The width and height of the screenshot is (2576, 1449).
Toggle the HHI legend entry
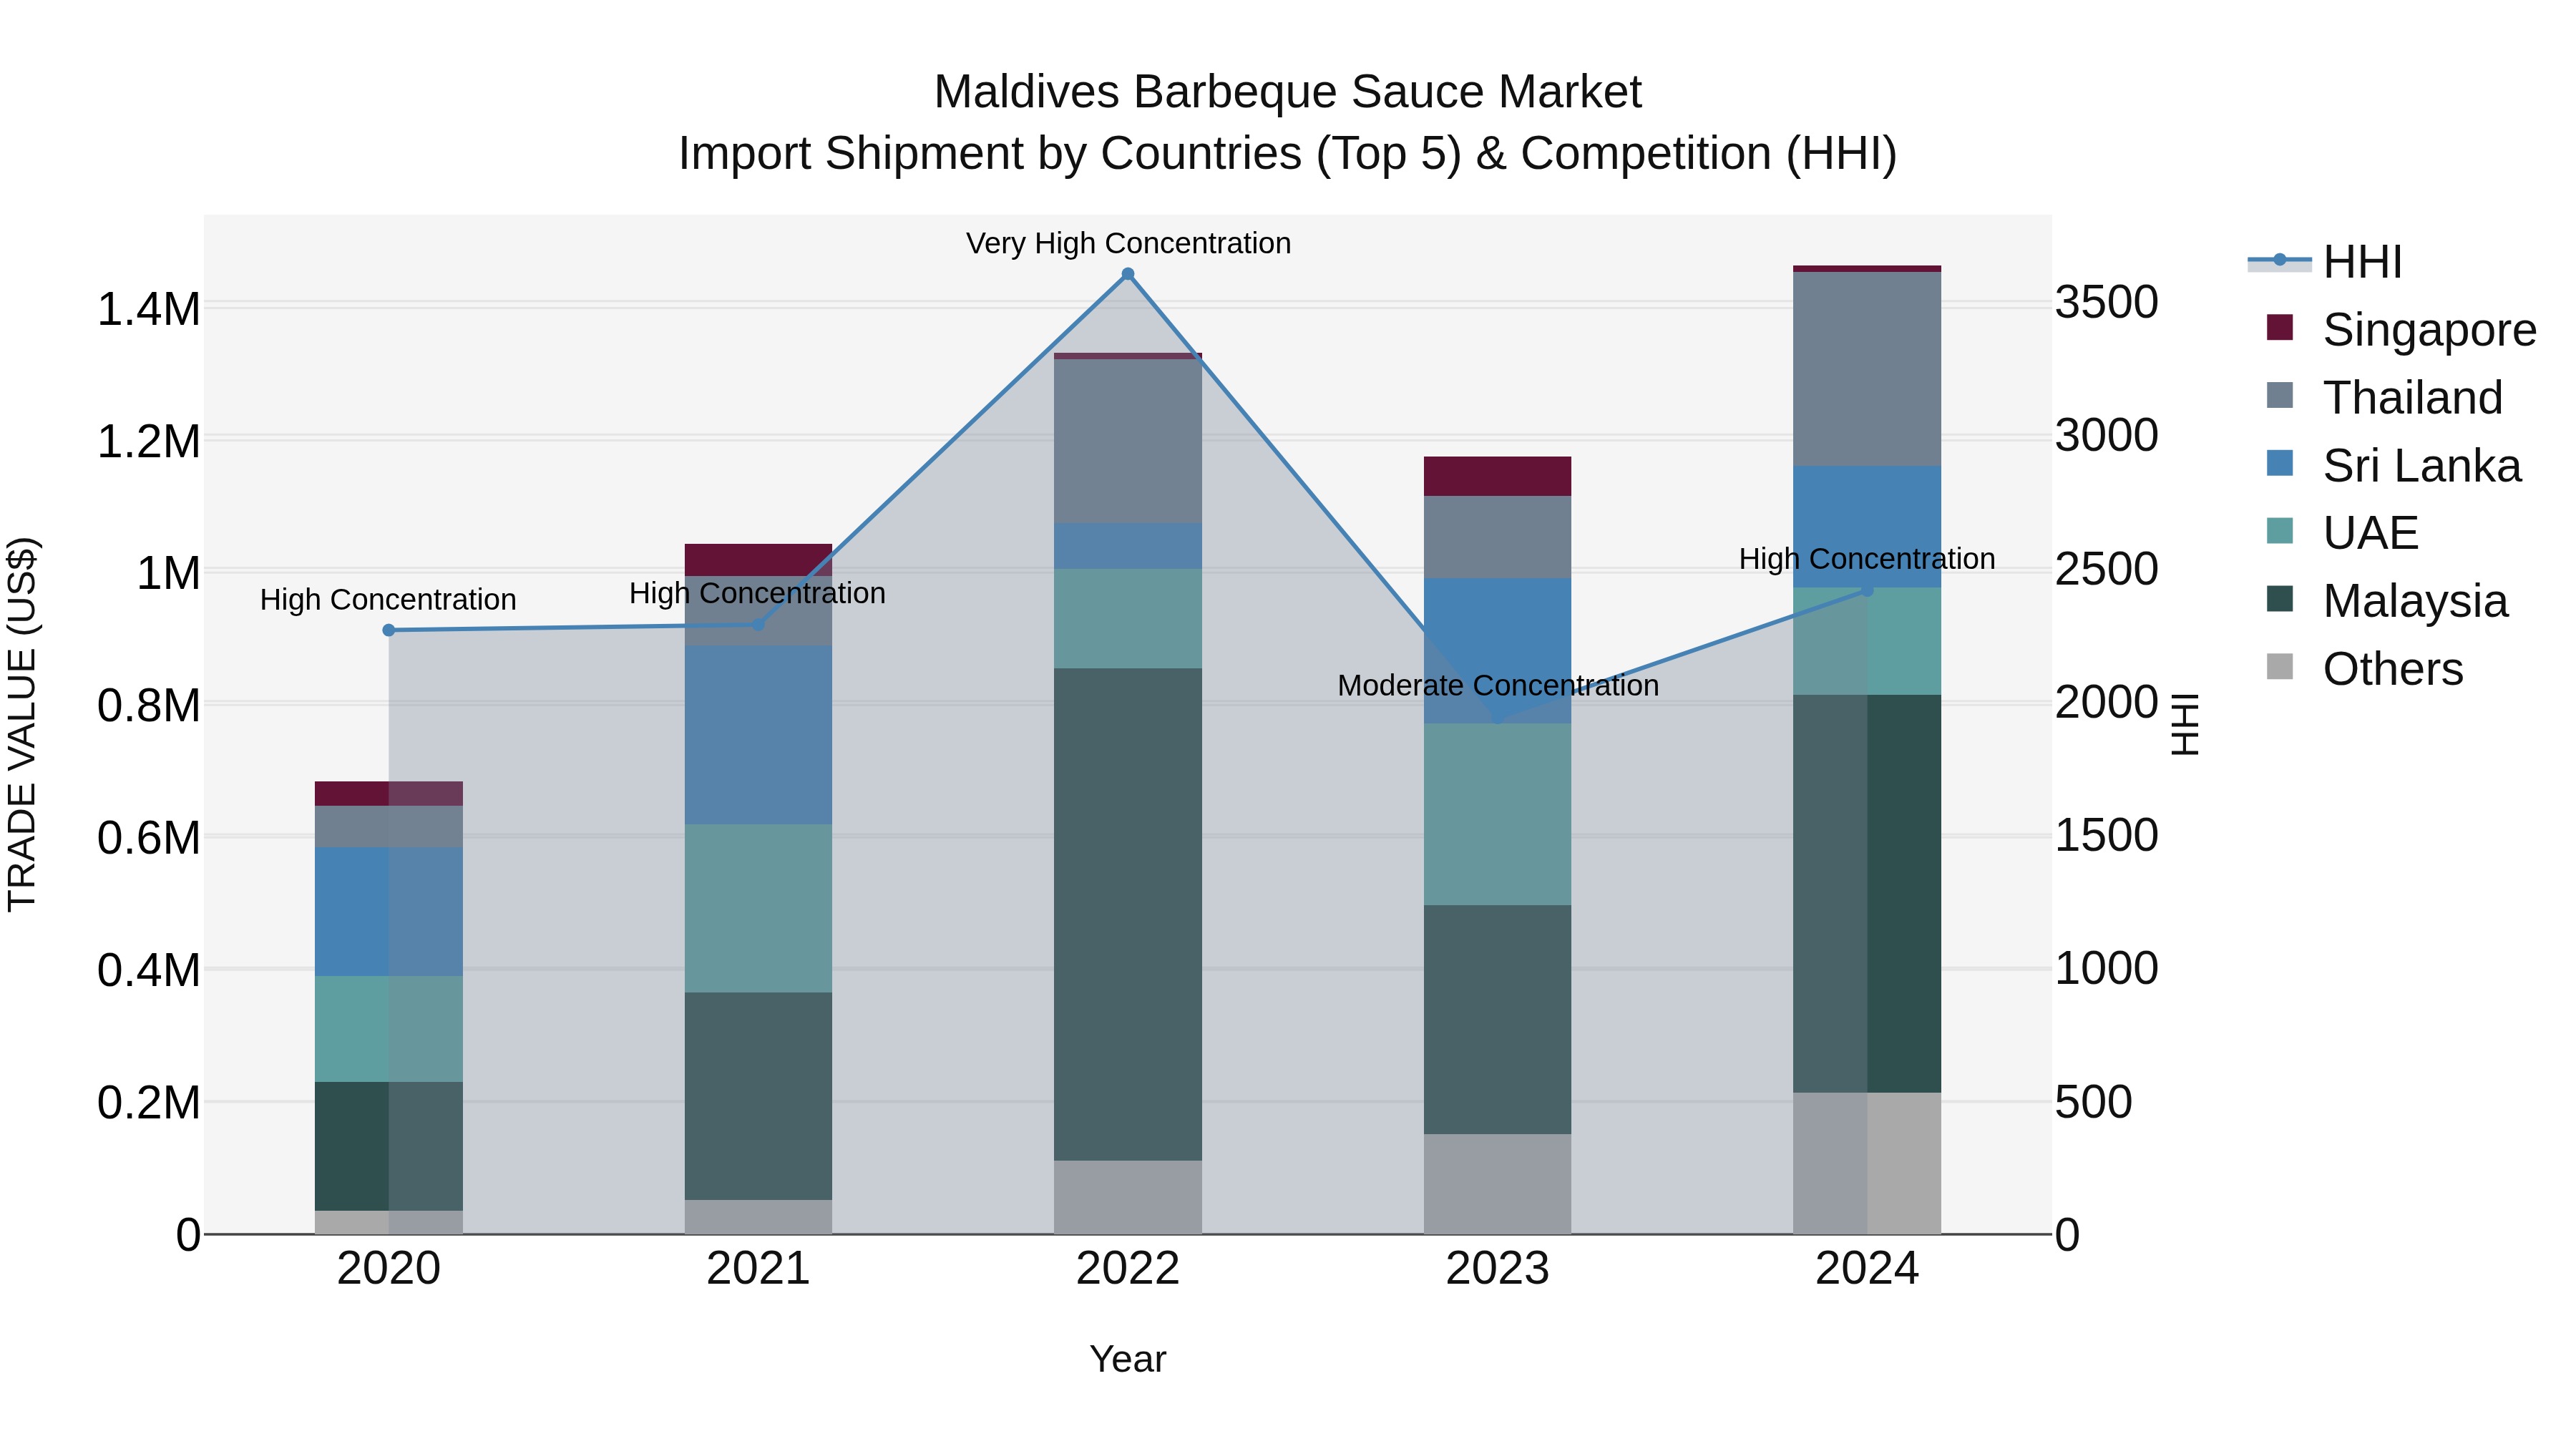pos(2325,262)
